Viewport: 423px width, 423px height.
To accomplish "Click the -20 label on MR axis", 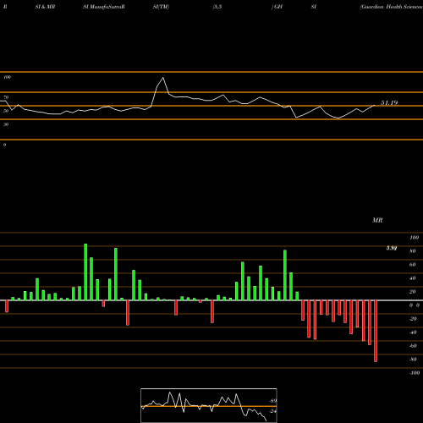I will click(413, 319).
